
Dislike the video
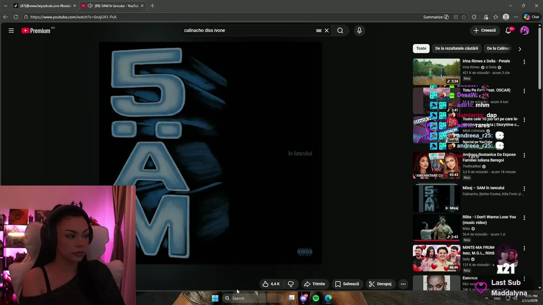click(x=291, y=284)
